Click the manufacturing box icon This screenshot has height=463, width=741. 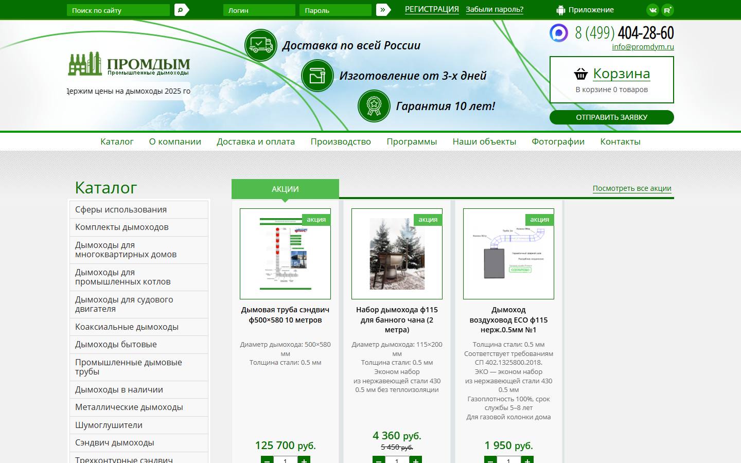(x=317, y=76)
